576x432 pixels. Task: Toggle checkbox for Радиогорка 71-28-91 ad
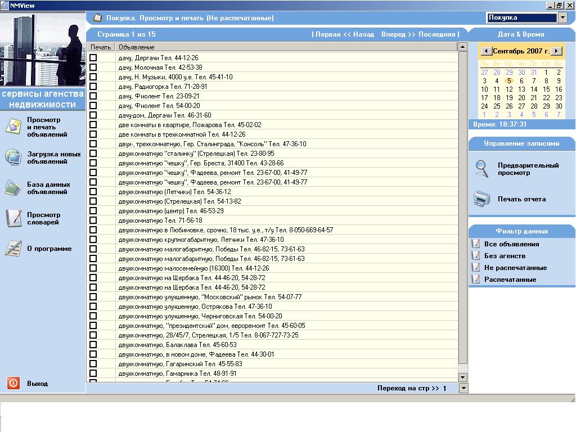(x=93, y=86)
